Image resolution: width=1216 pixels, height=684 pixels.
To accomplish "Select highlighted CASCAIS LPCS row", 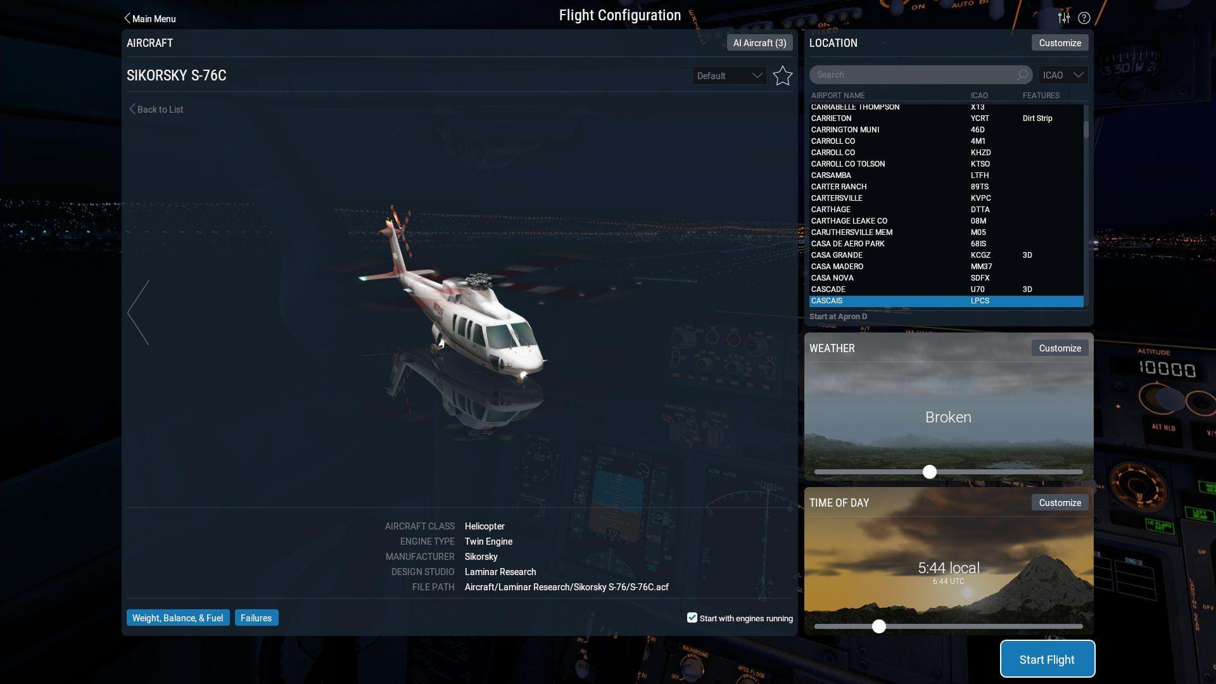I will pyautogui.click(x=946, y=300).
